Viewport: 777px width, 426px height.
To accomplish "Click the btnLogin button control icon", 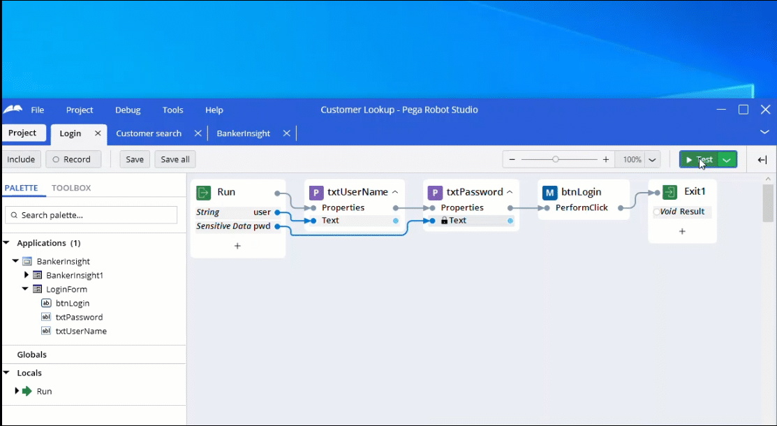I will tap(46, 303).
